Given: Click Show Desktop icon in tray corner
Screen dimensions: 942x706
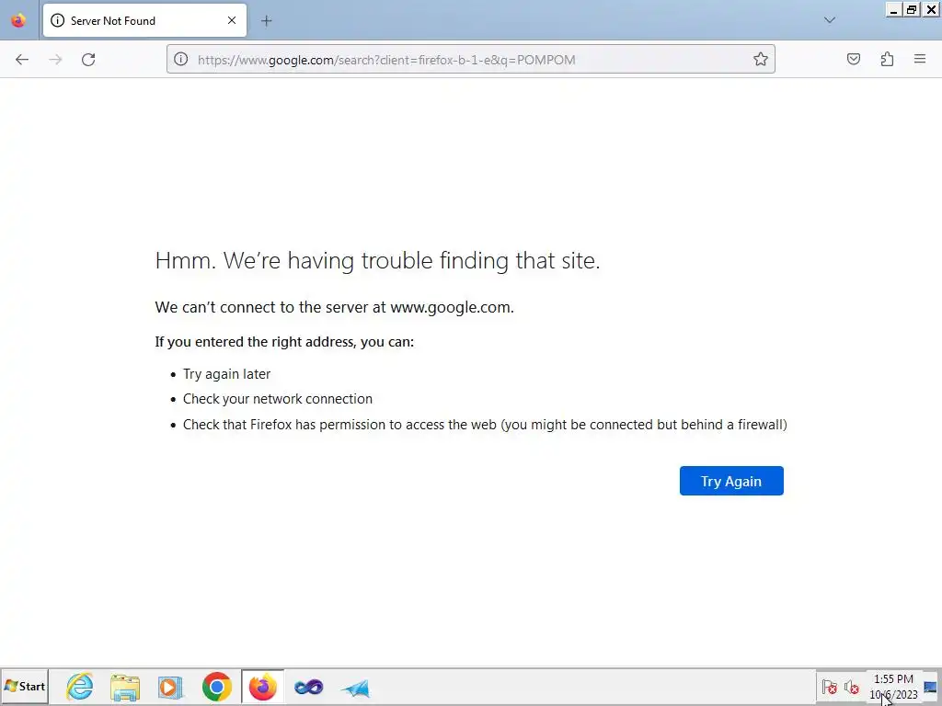Looking at the screenshot, I should (931, 687).
